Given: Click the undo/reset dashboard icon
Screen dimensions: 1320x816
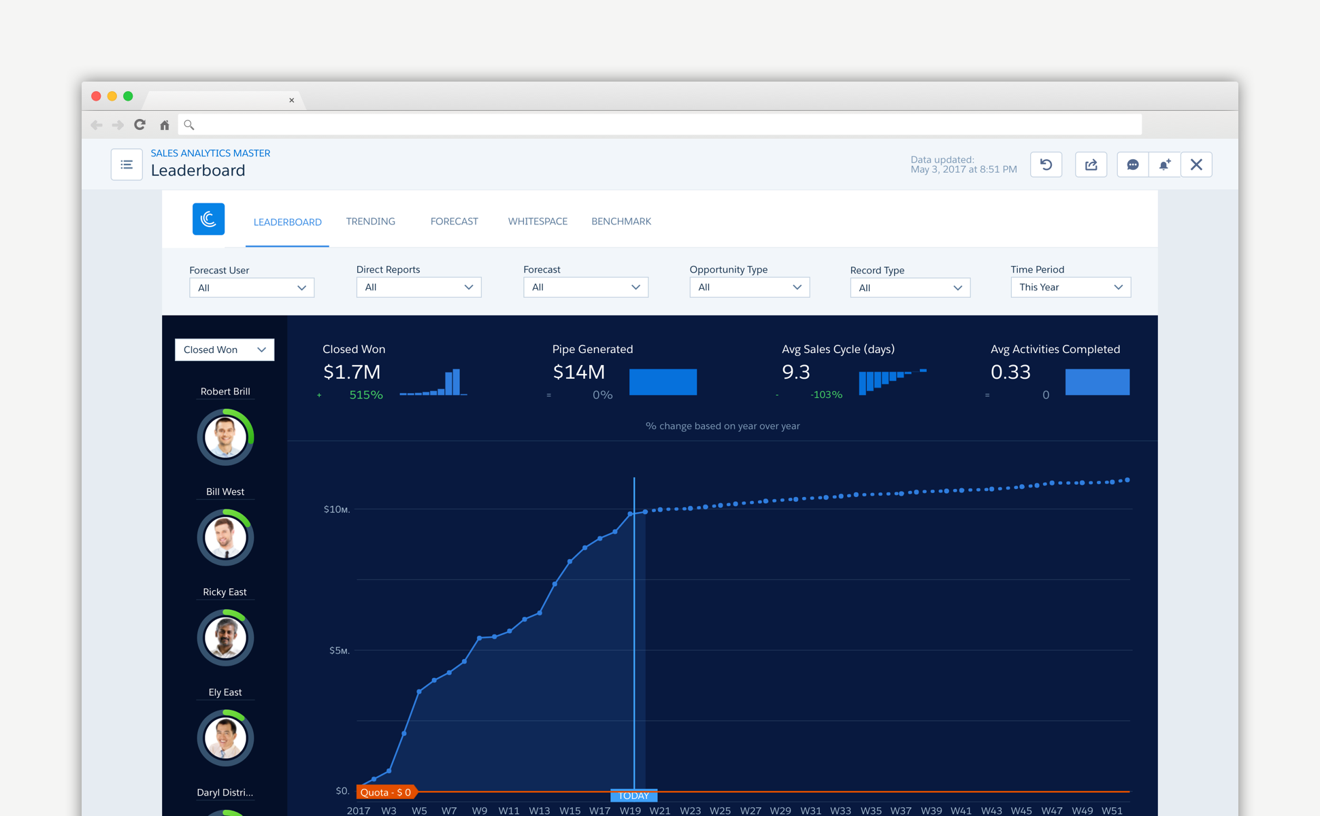Looking at the screenshot, I should pos(1046,165).
